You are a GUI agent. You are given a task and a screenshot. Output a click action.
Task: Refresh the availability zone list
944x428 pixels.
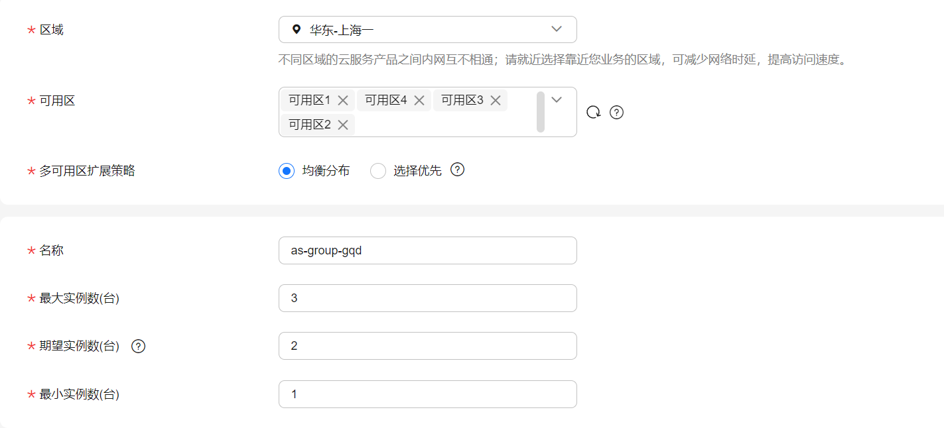(593, 113)
